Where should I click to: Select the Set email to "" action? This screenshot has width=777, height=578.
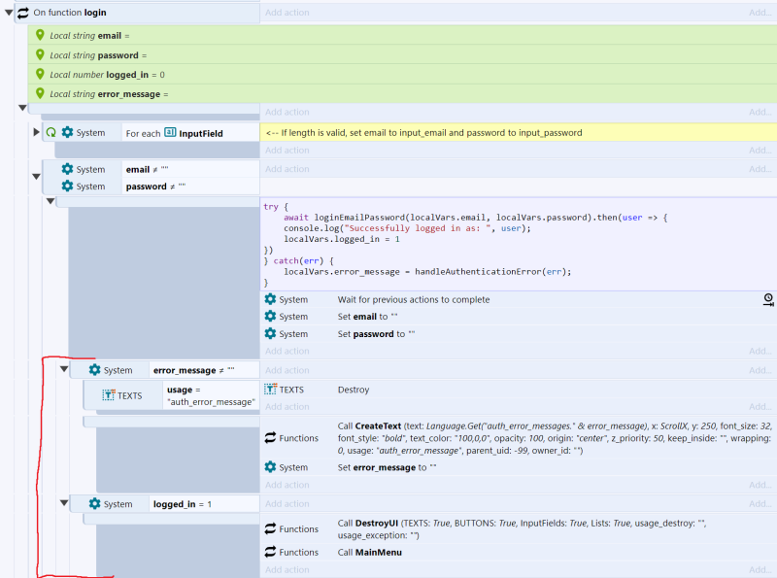click(519, 317)
